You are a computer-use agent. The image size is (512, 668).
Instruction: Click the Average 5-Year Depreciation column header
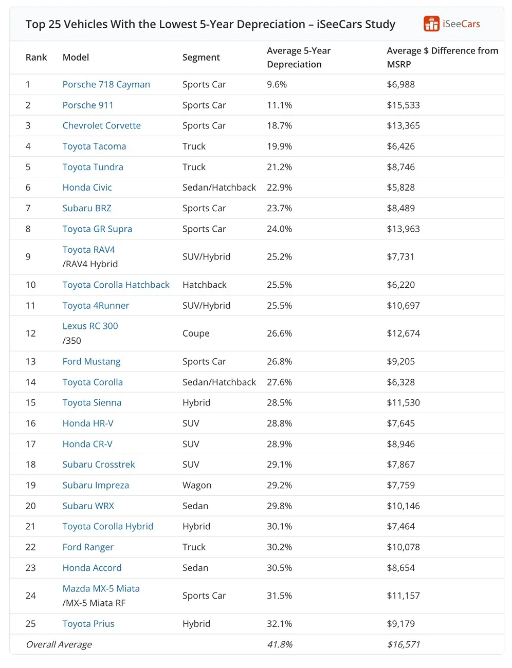[299, 58]
